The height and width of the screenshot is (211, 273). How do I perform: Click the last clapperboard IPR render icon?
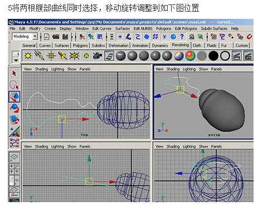coord(248,56)
